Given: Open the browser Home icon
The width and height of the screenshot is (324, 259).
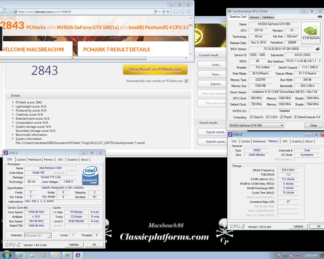Looking at the screenshot, I should pos(176,12).
